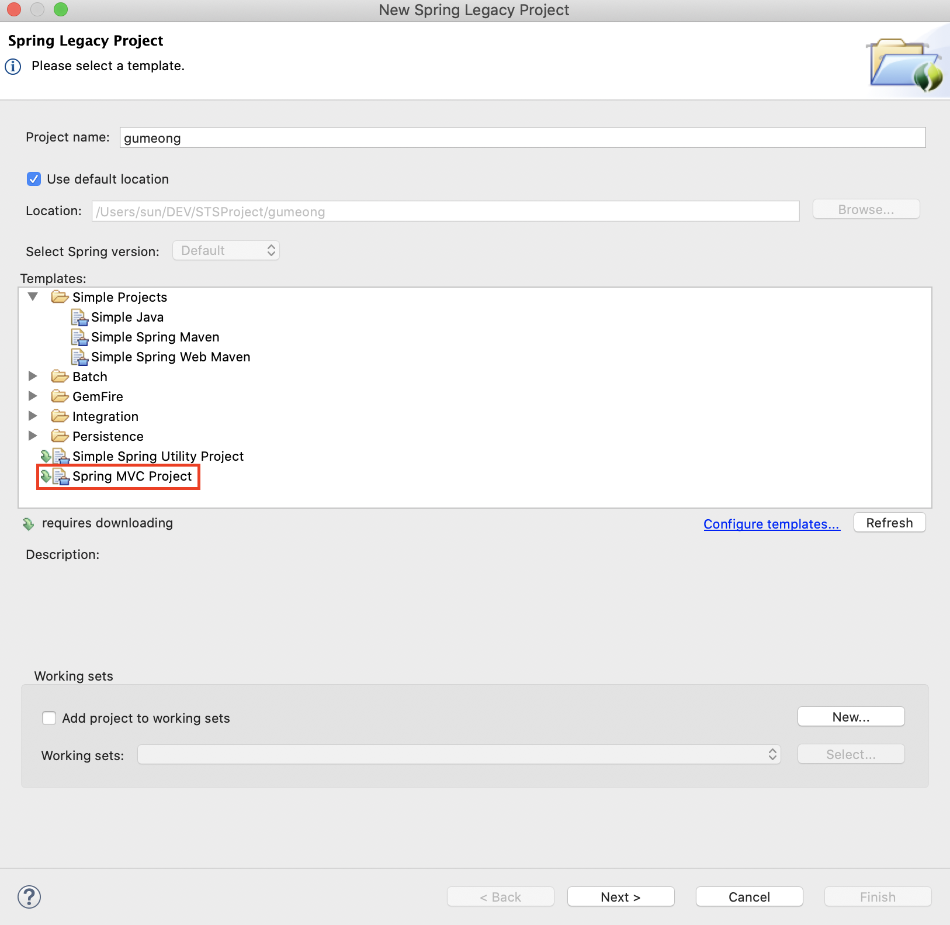Select the Batch folder label

tap(90, 377)
